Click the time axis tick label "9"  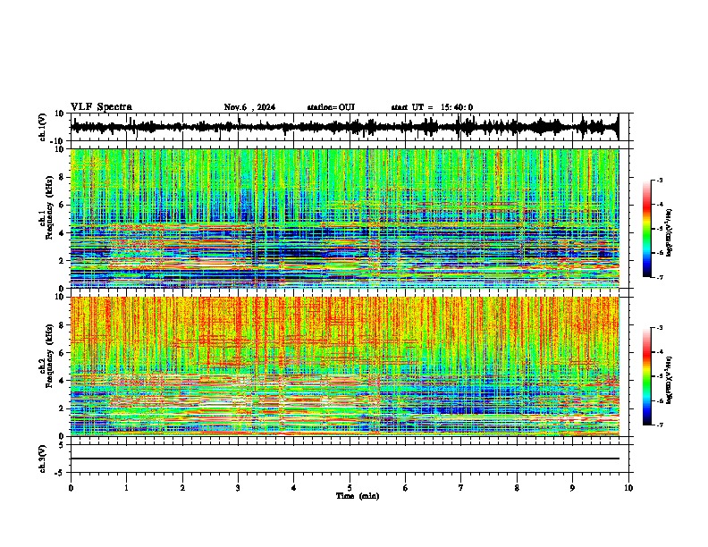572,488
